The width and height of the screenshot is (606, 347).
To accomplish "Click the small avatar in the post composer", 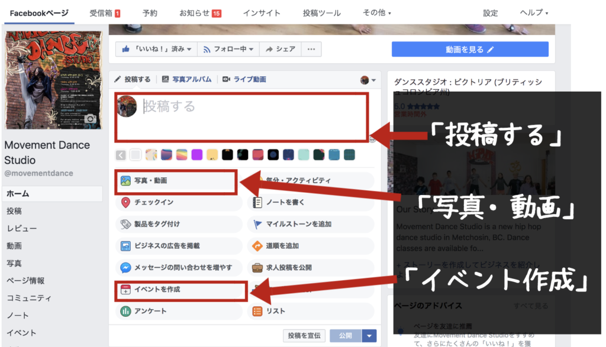I will pyautogui.click(x=127, y=106).
